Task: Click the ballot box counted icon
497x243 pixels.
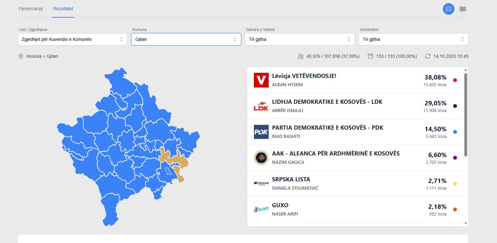Action: pos(371,56)
